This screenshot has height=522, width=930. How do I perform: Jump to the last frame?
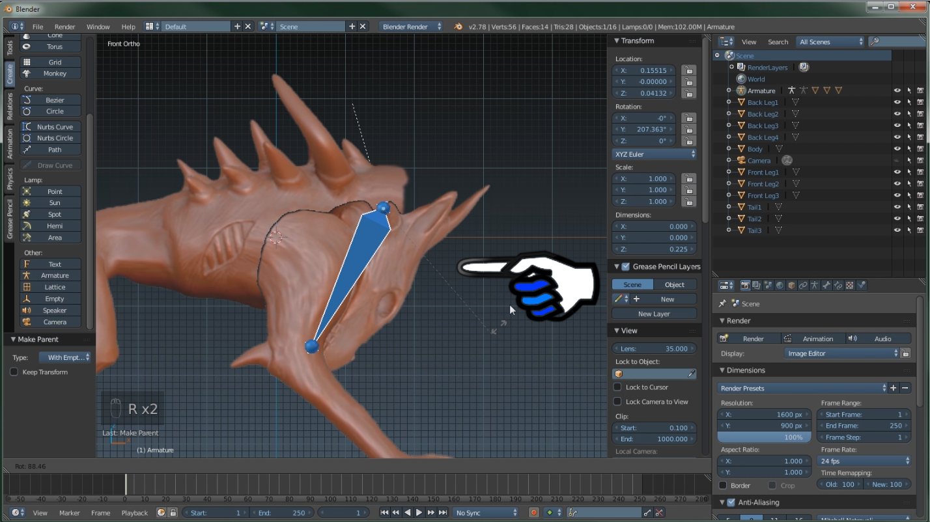pyautogui.click(x=443, y=513)
